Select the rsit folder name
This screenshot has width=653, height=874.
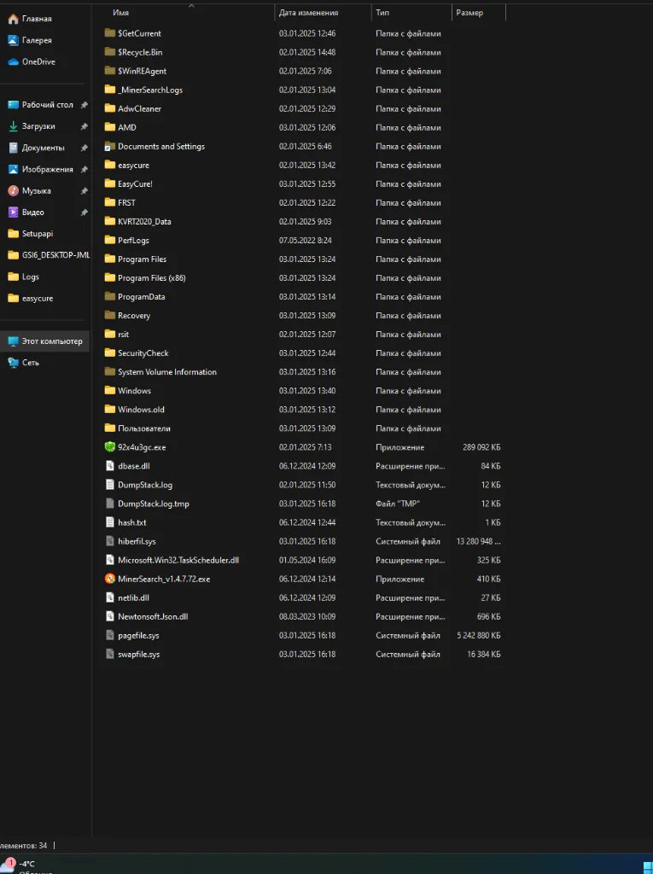pos(123,335)
